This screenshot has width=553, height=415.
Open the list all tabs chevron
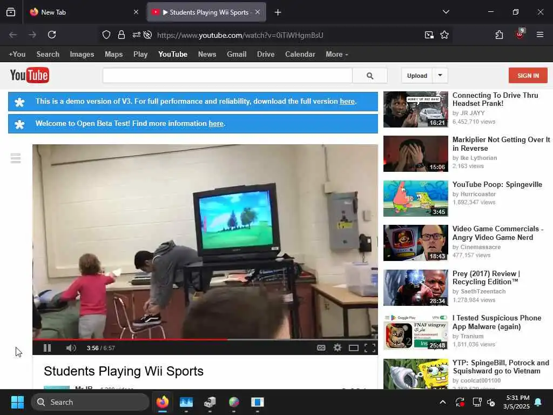(446, 12)
